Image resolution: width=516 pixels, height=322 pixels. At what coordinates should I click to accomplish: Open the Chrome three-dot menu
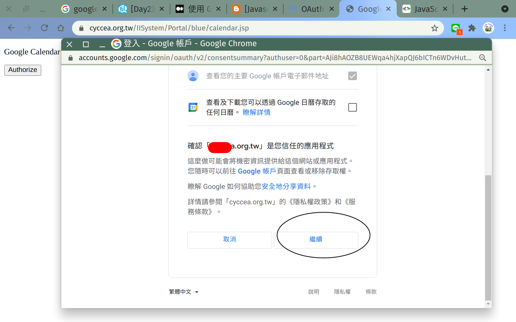coord(505,28)
